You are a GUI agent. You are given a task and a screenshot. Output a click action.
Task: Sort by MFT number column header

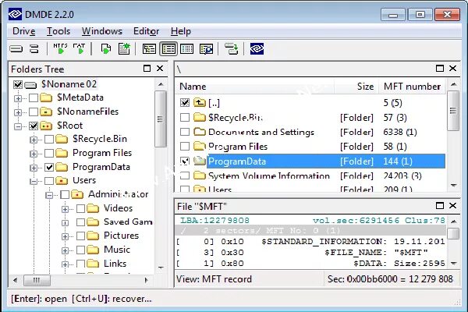[412, 87]
